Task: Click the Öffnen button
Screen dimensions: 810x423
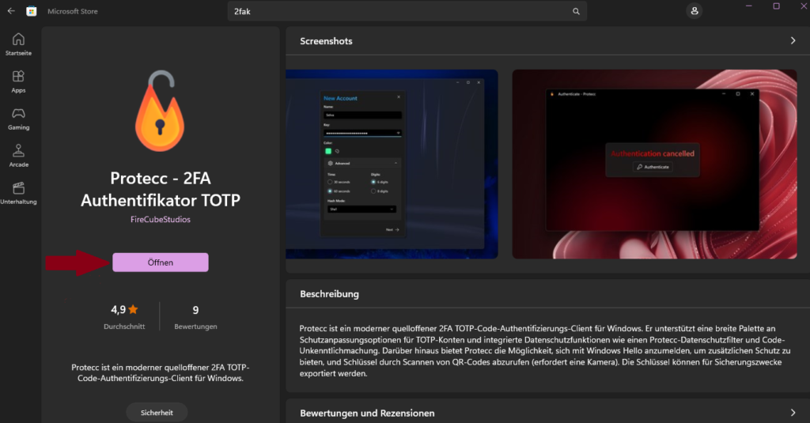Action: coord(161,262)
